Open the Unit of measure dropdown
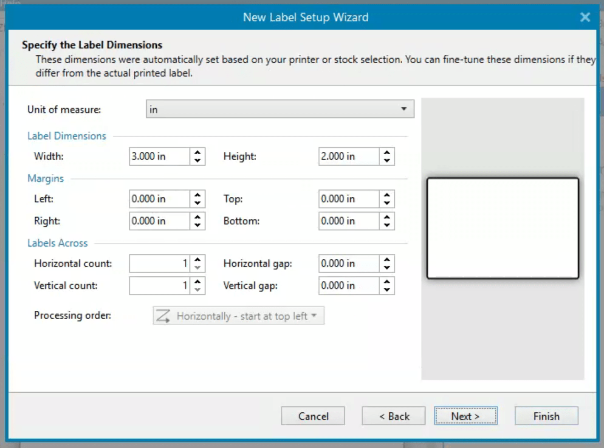 pos(279,109)
